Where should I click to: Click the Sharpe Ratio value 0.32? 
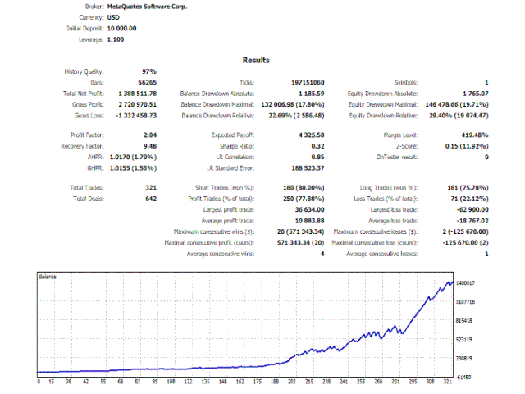(317, 146)
